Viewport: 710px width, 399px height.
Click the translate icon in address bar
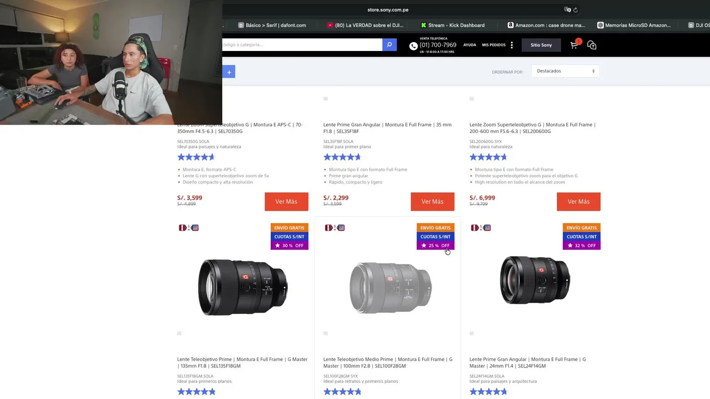pyautogui.click(x=567, y=10)
